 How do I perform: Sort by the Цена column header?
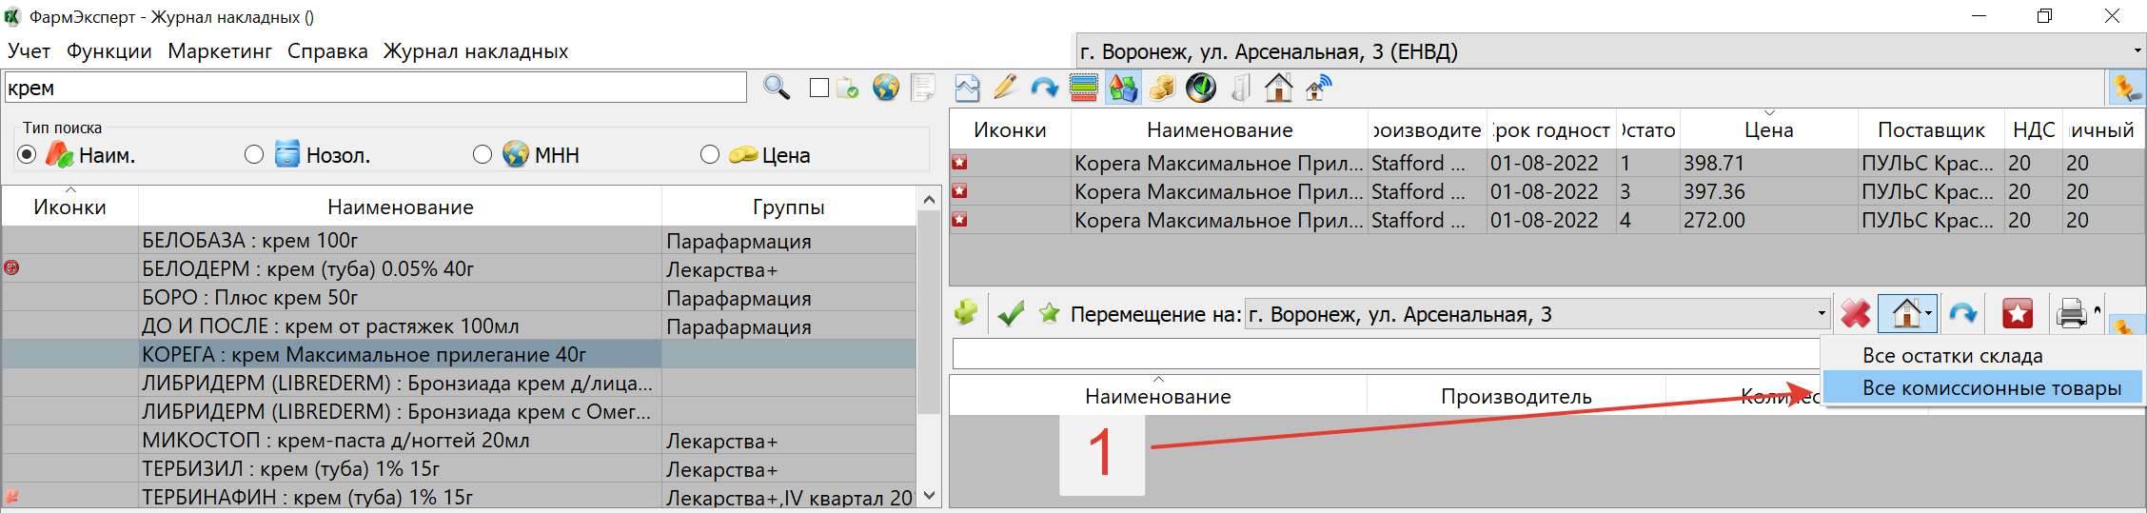1768,130
